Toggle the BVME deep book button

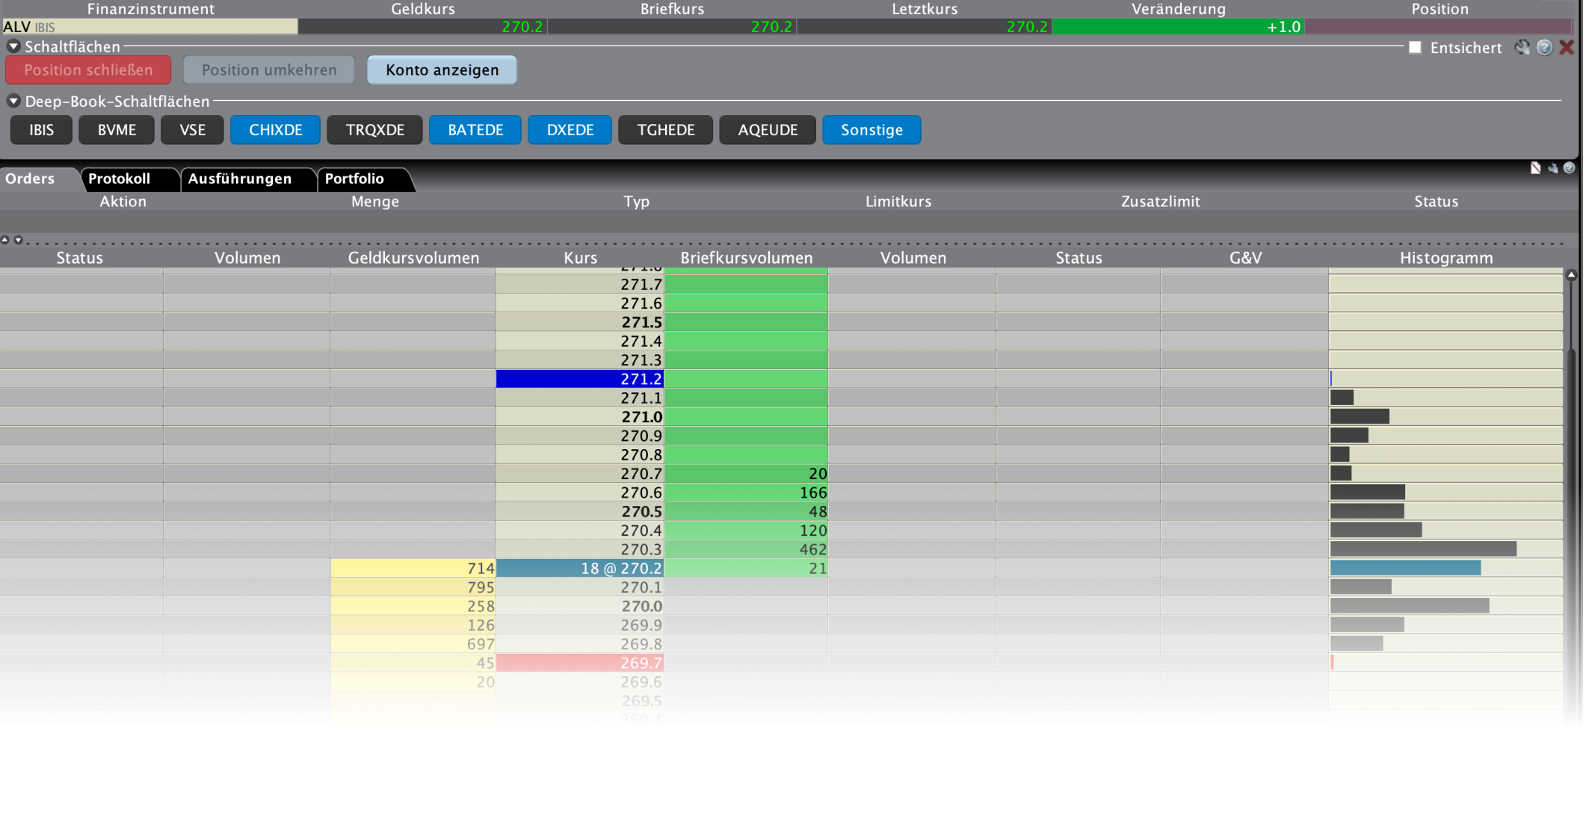tap(117, 130)
